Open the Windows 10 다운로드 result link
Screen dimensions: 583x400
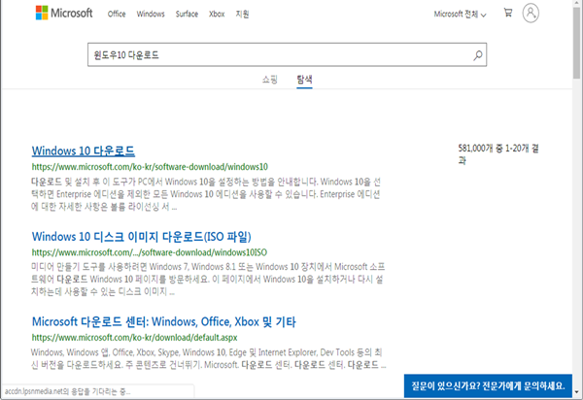click(x=84, y=150)
